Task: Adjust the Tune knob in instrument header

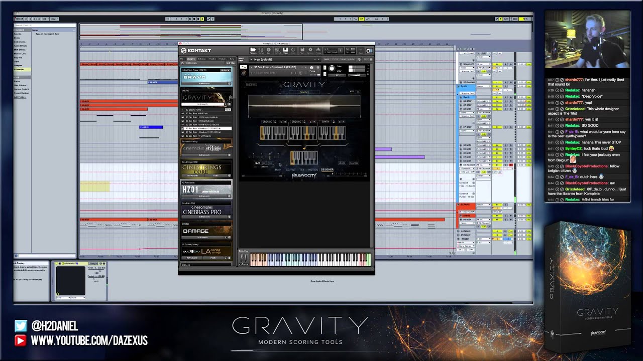Action: pos(332,69)
